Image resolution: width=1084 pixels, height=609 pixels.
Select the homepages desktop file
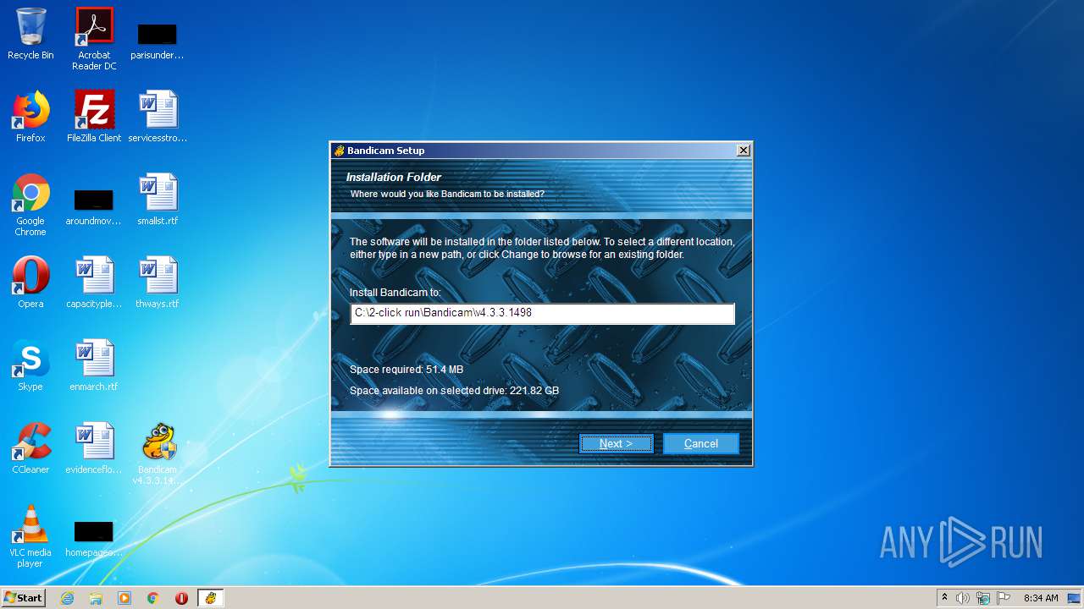pyautogui.click(x=94, y=538)
